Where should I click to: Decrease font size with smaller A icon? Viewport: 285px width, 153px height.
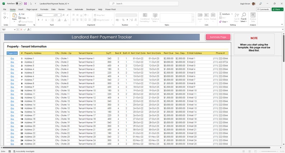(x=67, y=15)
